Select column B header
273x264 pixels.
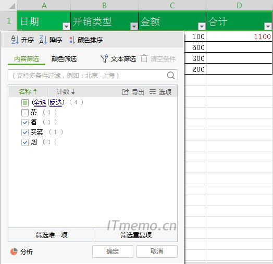tap(104, 5)
